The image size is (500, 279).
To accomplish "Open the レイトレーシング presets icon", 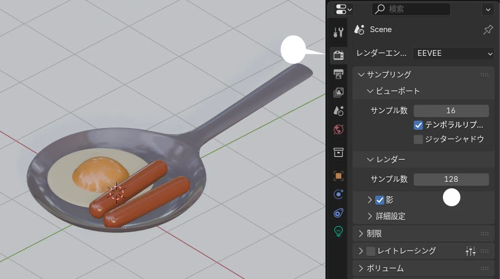I will tap(470, 251).
